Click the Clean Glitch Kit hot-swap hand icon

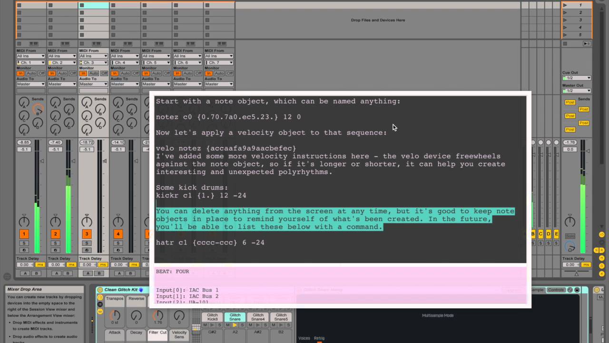coord(141,290)
